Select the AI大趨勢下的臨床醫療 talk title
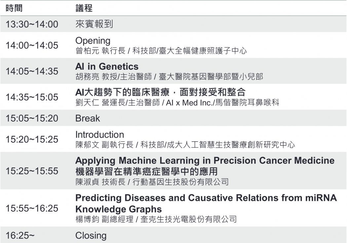The height and width of the screenshot is (243, 347). pyautogui.click(x=160, y=92)
